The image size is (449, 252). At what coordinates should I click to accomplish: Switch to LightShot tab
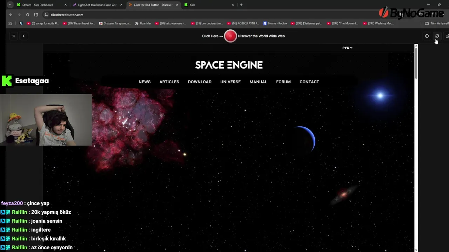(97, 5)
